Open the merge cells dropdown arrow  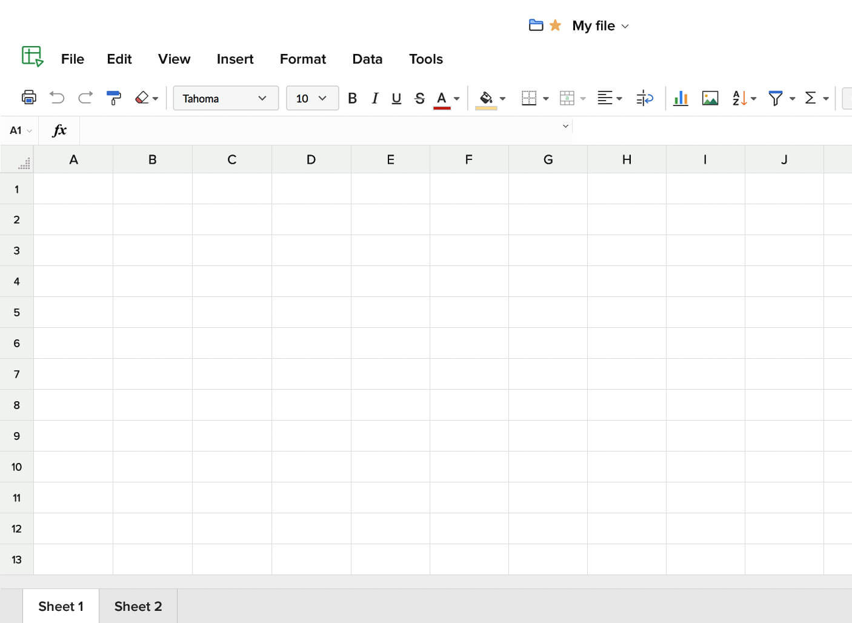pos(583,99)
